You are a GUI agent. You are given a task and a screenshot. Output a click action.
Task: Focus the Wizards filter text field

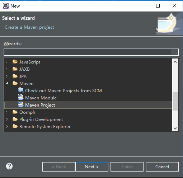(x=91, y=52)
